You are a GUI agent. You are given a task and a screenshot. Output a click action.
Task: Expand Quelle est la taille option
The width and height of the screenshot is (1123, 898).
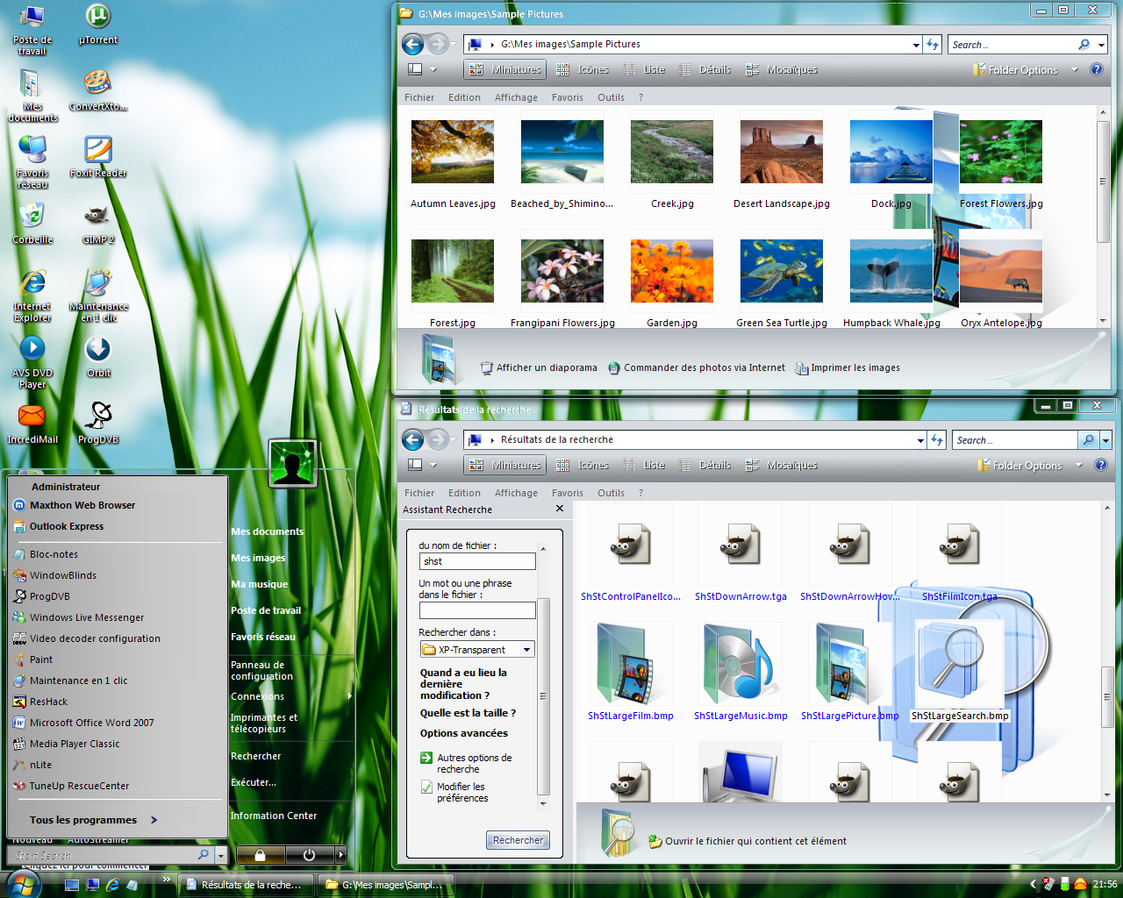click(x=468, y=713)
